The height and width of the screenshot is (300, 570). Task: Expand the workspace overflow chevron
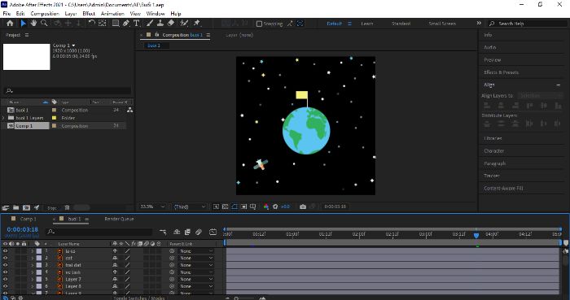point(479,24)
